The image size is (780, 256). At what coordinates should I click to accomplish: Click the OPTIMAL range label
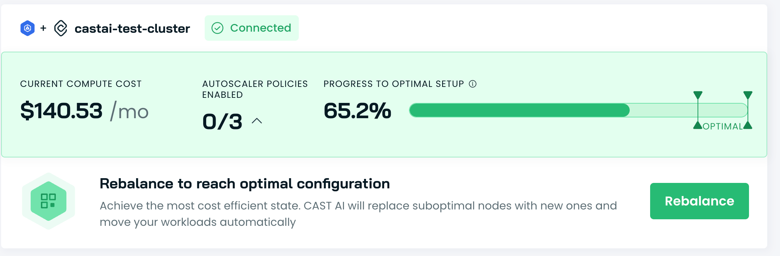coord(723,127)
